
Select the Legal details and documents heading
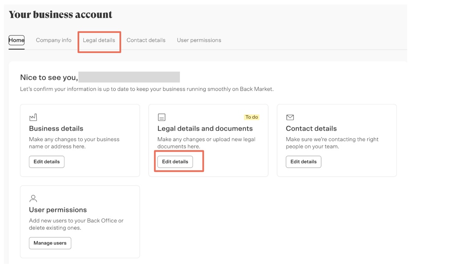pyautogui.click(x=205, y=129)
